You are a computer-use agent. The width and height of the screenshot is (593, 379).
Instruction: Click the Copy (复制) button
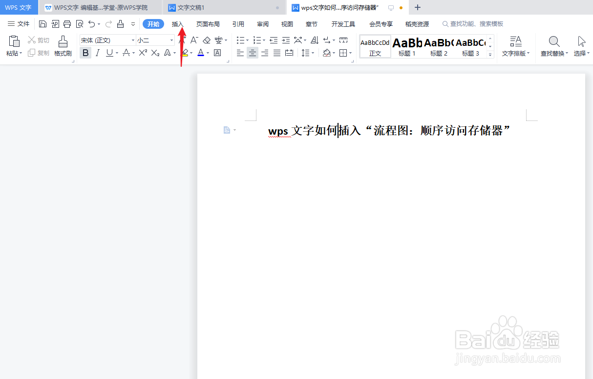pos(38,53)
